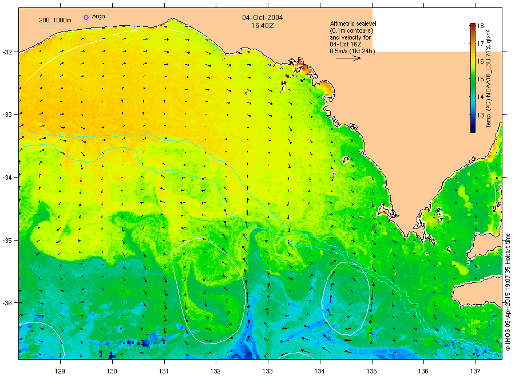Click the '137' longitude axis label

point(476,372)
